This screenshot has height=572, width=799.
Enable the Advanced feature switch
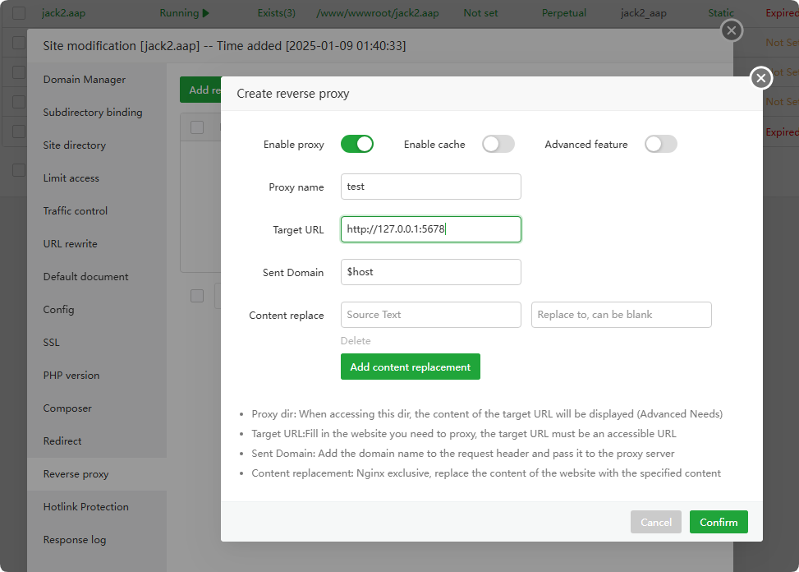coord(660,145)
